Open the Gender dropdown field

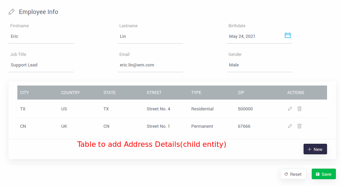(x=259, y=65)
